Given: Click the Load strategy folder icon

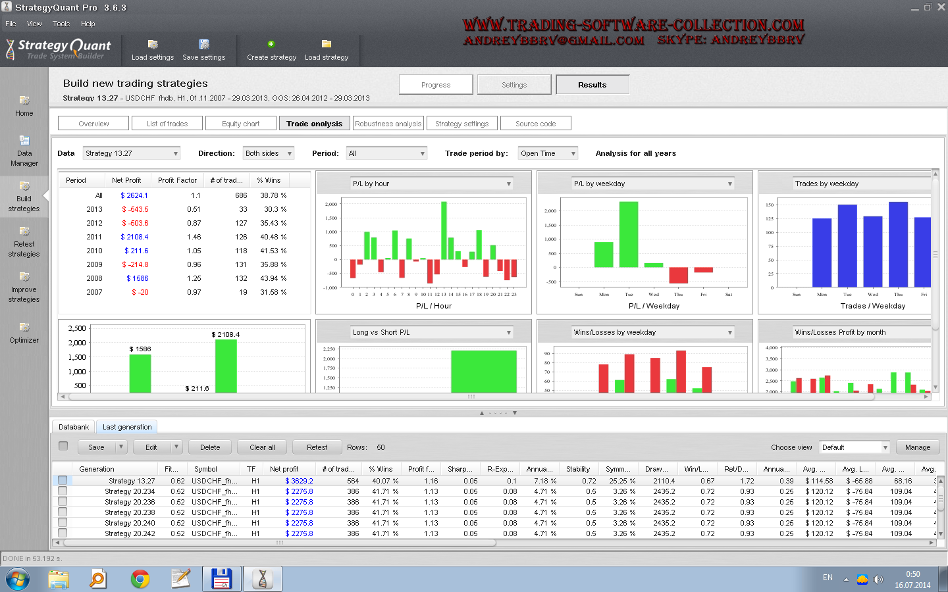Looking at the screenshot, I should click(x=326, y=45).
